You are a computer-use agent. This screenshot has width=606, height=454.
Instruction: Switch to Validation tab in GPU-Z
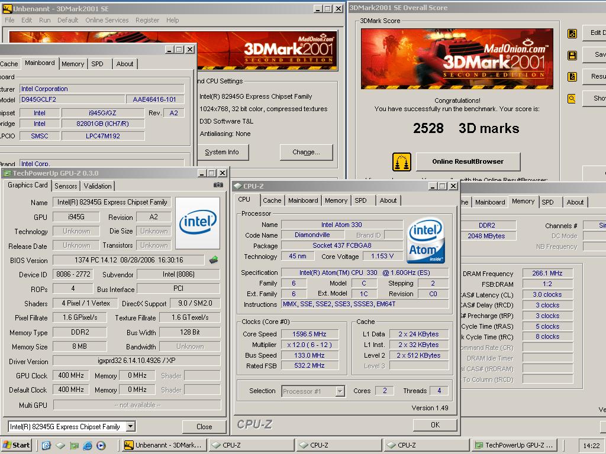pos(98,186)
